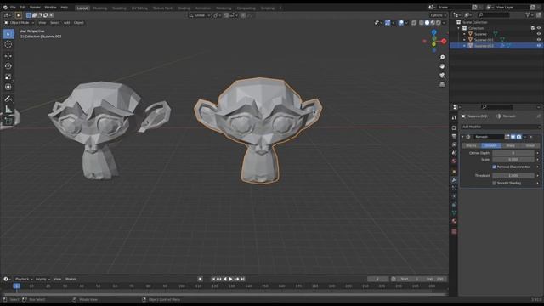The width and height of the screenshot is (544, 306).
Task: Open the Output properties tab
Action: [x=454, y=136]
